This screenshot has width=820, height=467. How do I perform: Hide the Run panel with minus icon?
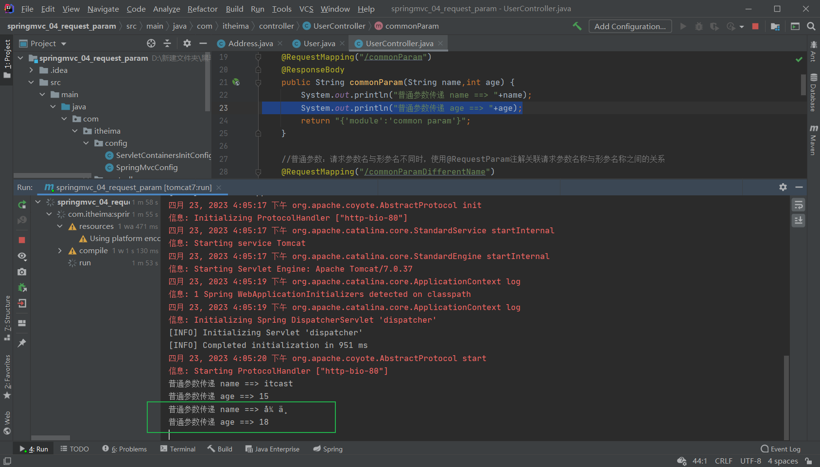[799, 187]
